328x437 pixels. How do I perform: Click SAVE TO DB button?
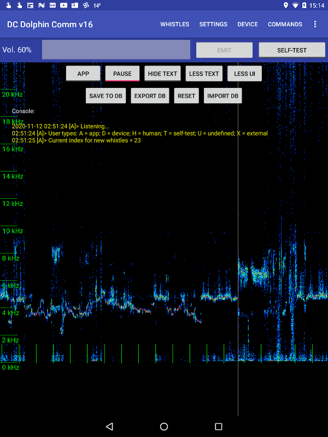(x=106, y=96)
